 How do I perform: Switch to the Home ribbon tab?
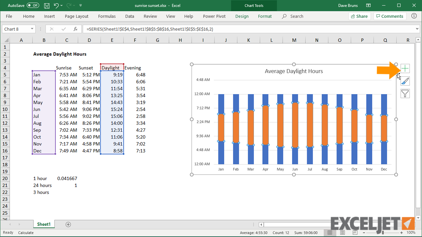[29, 16]
